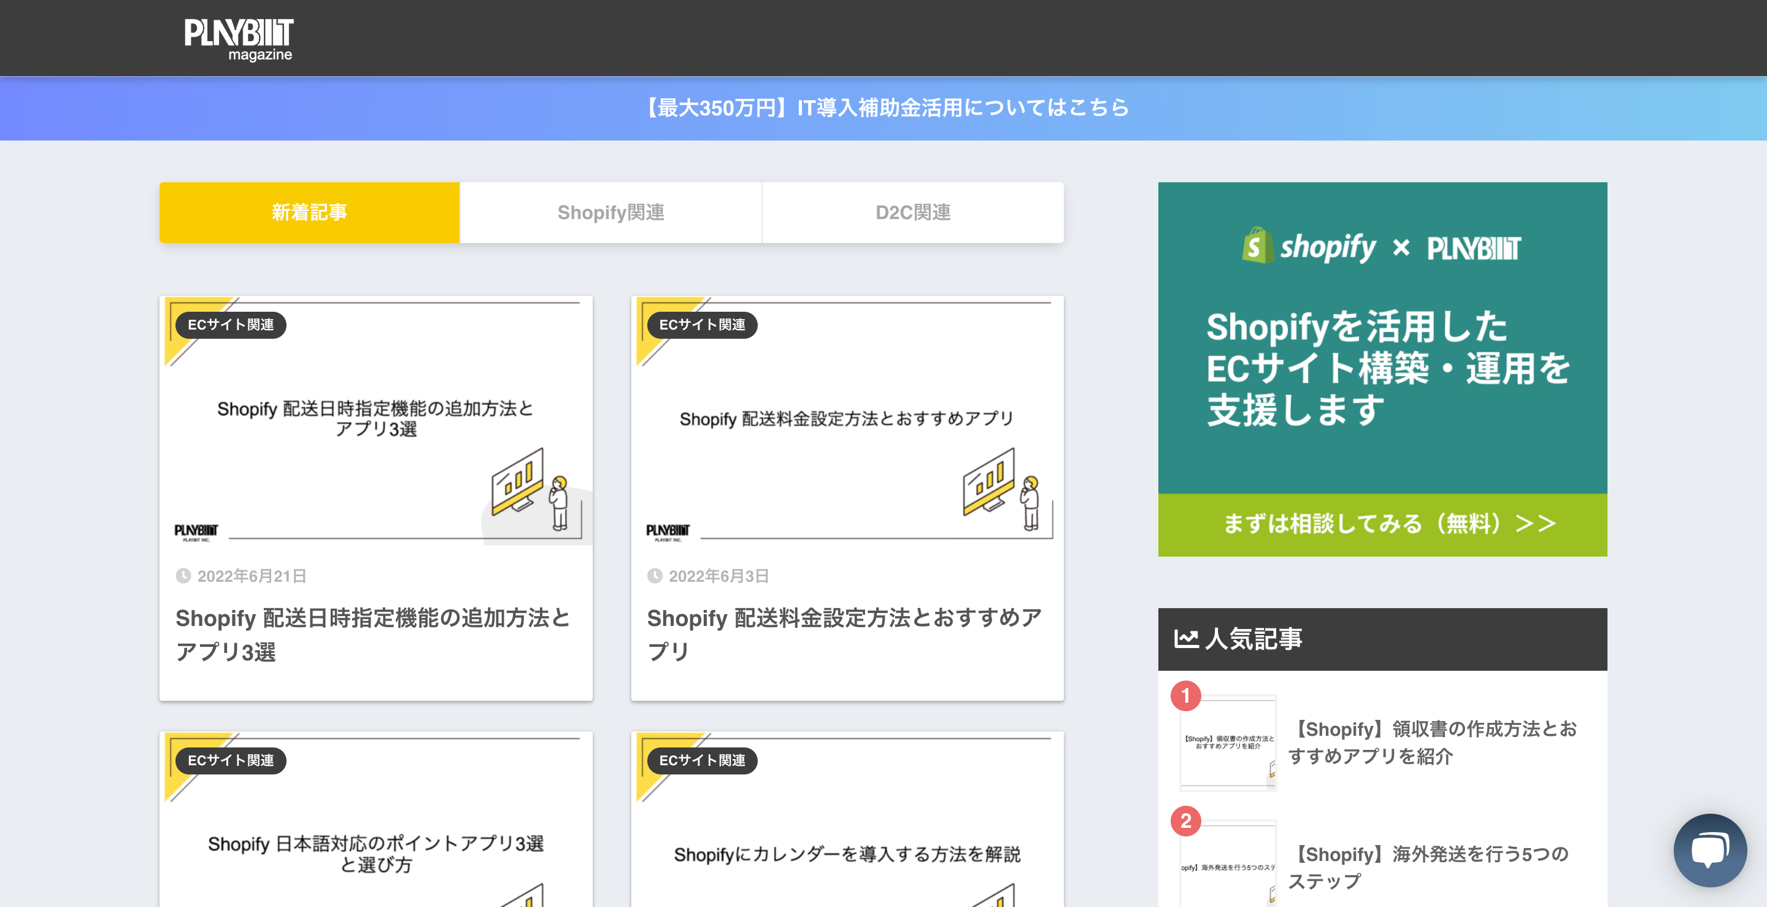Click ECサイト関連 tag on カレンダー card
The height and width of the screenshot is (907, 1767).
pos(702,760)
